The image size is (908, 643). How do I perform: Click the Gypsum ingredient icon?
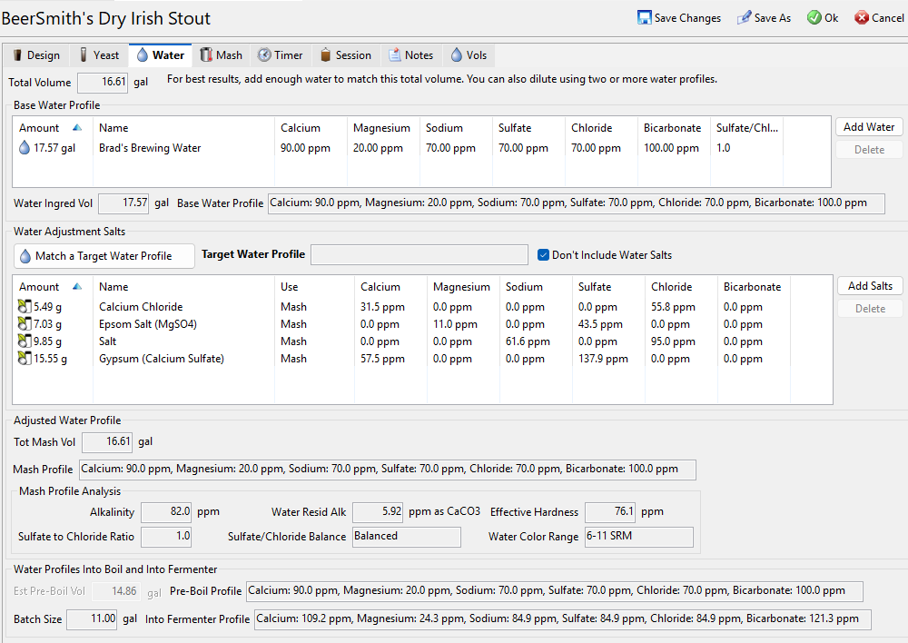[x=25, y=359]
